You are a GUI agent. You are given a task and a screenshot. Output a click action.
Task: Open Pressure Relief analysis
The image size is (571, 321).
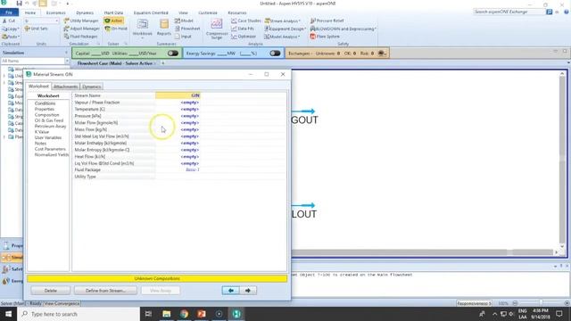[327, 21]
